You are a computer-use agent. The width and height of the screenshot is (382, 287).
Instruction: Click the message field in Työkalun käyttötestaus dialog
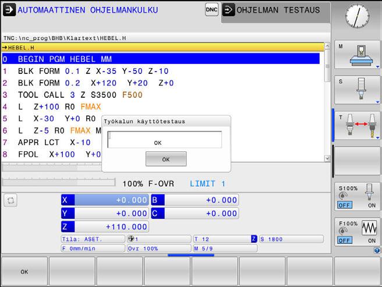pyautogui.click(x=165, y=140)
